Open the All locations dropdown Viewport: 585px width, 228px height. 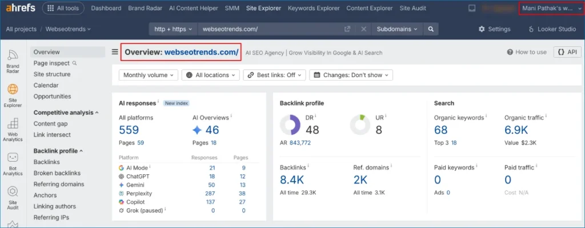pyautogui.click(x=210, y=75)
